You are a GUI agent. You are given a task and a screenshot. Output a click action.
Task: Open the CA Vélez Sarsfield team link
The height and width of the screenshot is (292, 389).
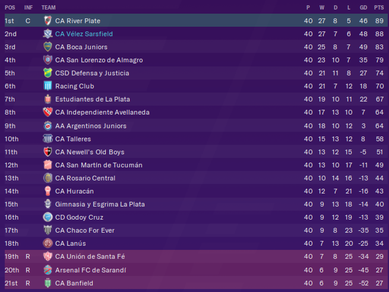84,34
